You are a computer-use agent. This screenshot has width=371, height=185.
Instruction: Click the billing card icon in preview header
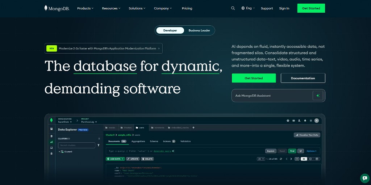[x=293, y=121]
